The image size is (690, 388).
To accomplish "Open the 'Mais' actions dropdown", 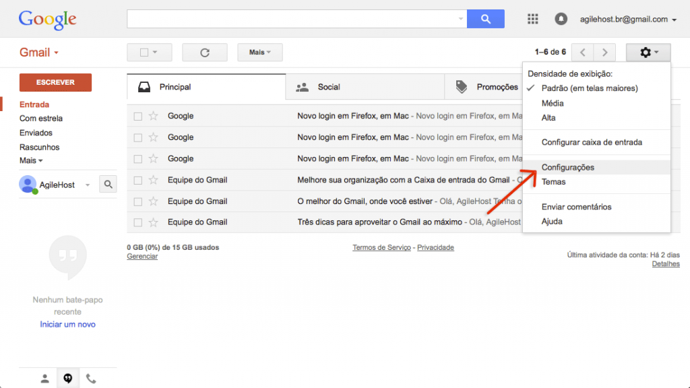I will pos(260,53).
